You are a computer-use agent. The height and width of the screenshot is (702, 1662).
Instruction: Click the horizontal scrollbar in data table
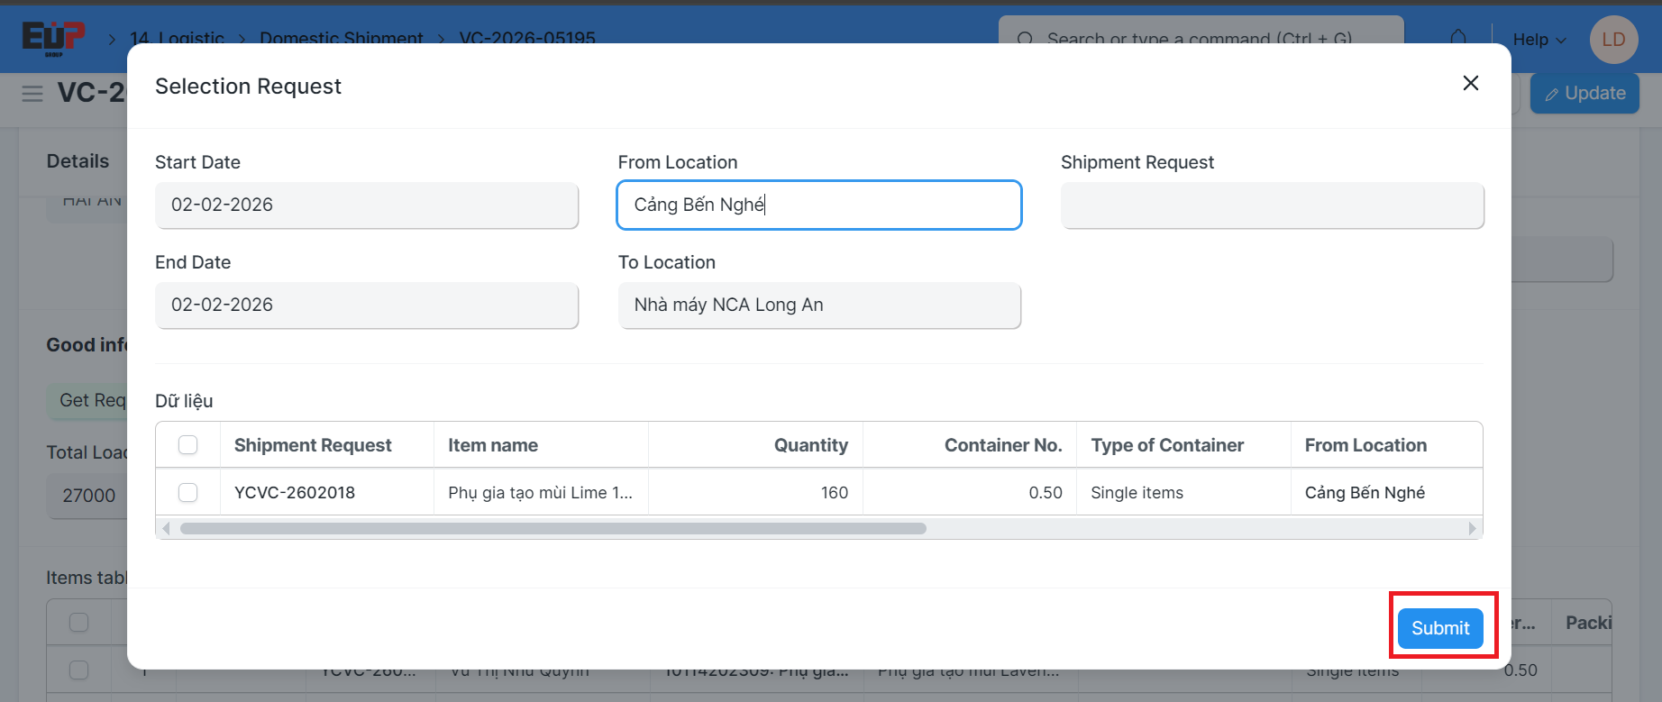click(x=552, y=528)
